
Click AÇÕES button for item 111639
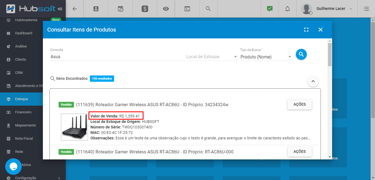pyautogui.click(x=299, y=105)
